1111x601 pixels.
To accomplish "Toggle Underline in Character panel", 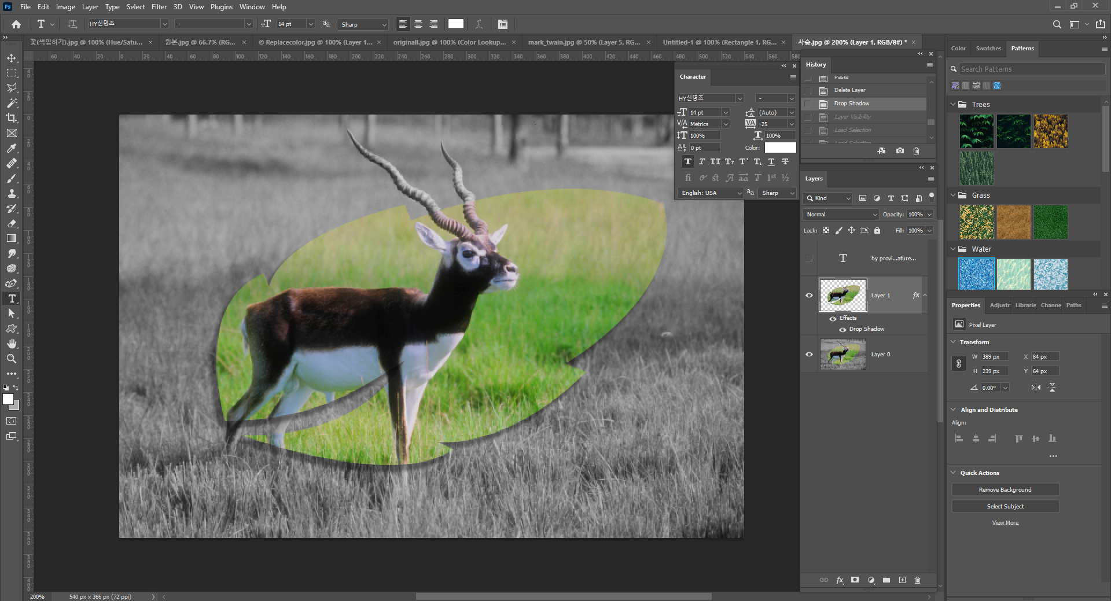I will pos(771,162).
